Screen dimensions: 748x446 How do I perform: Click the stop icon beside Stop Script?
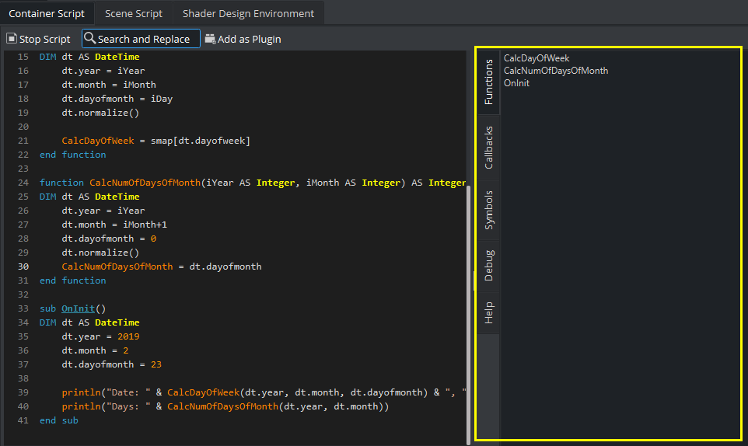pyautogui.click(x=12, y=39)
